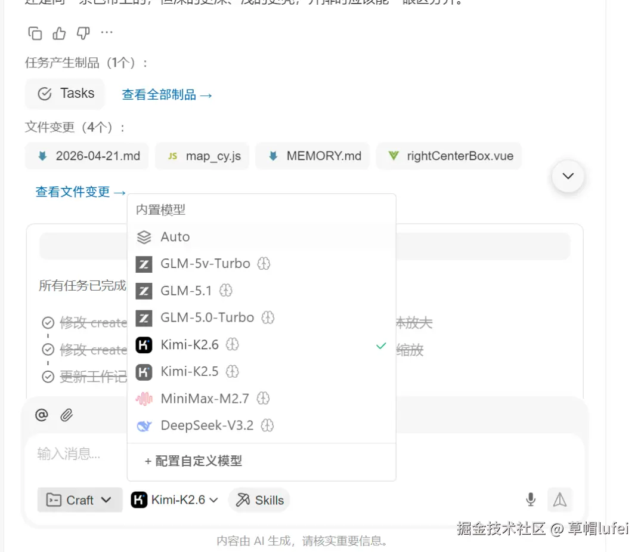Select Kimi-K2.5 from model list
The width and height of the screenshot is (644, 552).
262,372
